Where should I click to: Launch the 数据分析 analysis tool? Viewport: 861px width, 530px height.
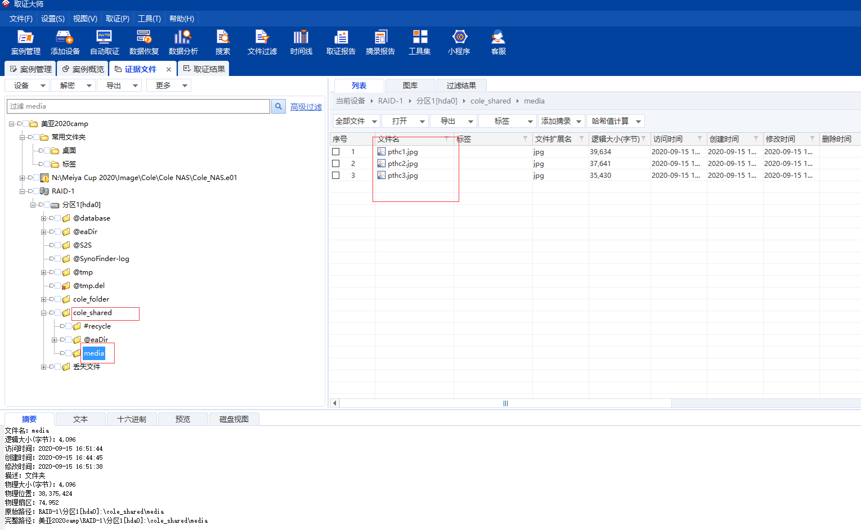click(x=183, y=42)
